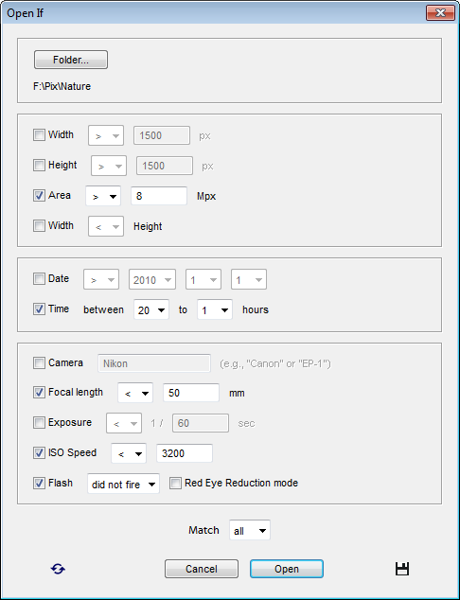The height and width of the screenshot is (600, 460).
Task: Click the Open button
Action: tap(287, 569)
